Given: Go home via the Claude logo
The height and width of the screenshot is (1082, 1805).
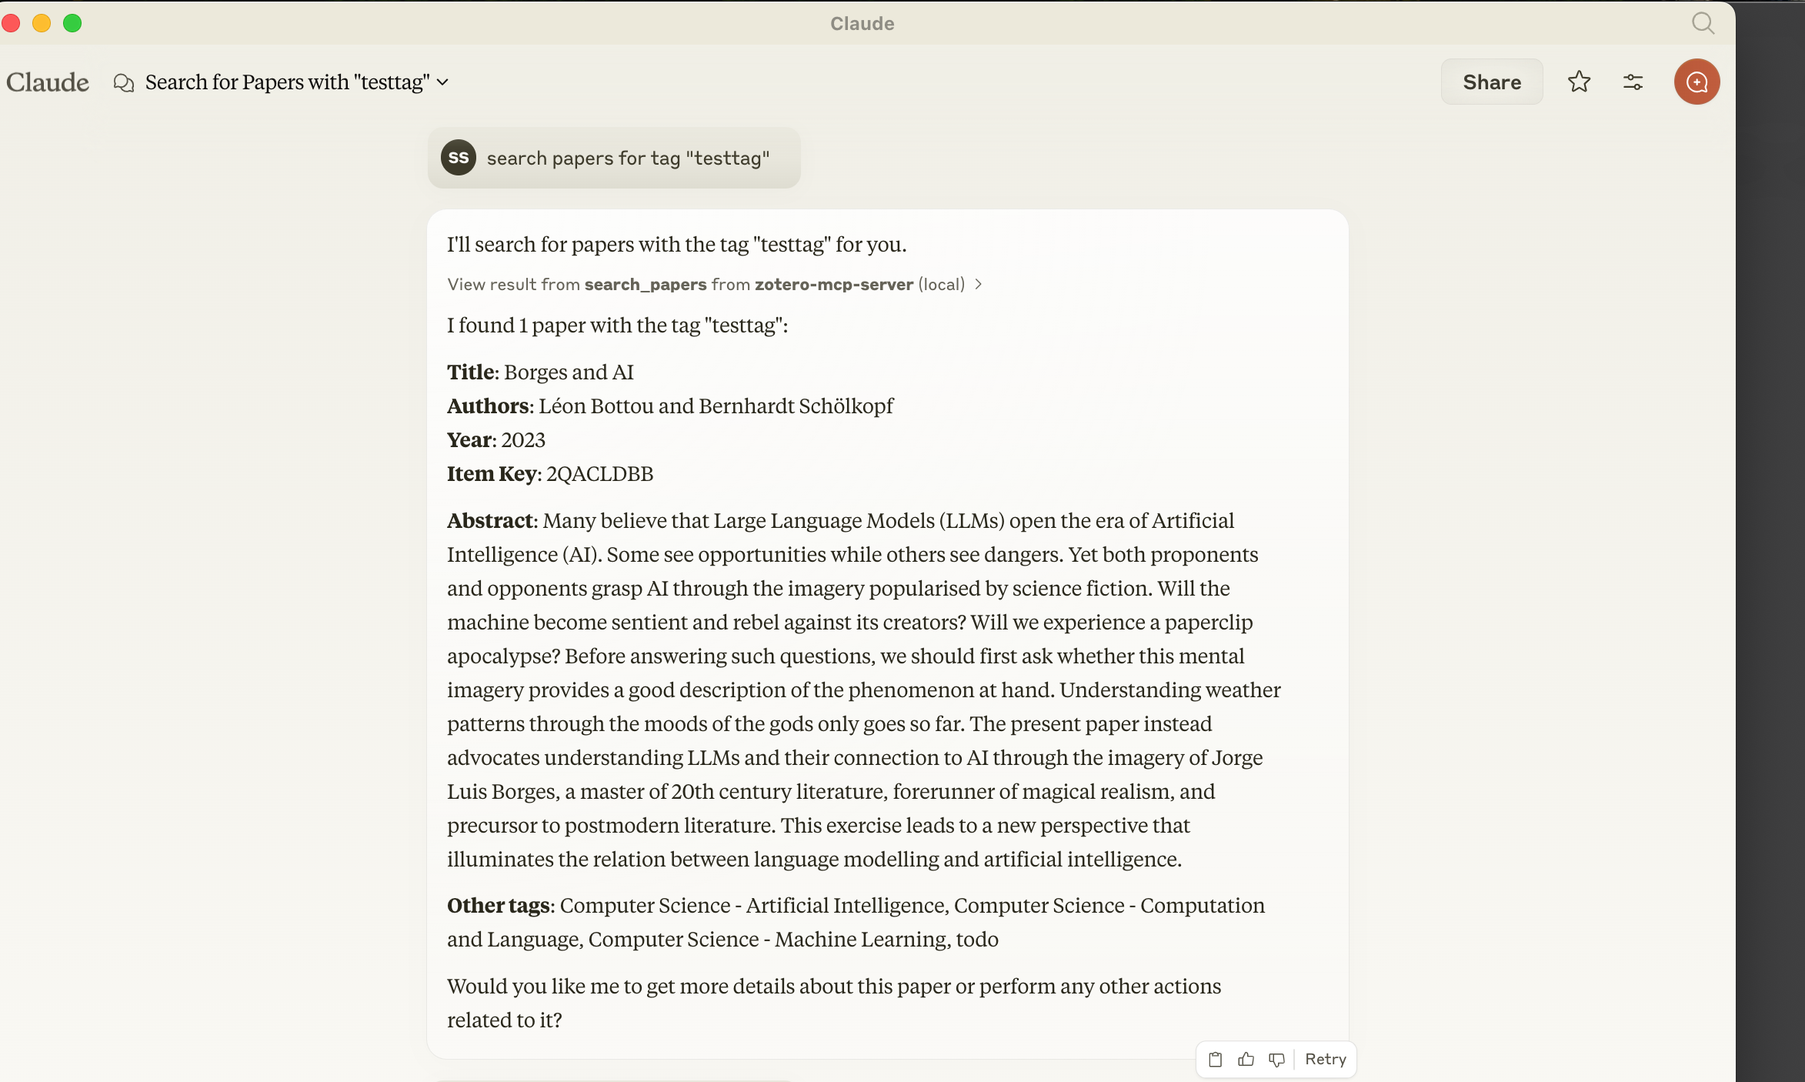Looking at the screenshot, I should 48,82.
